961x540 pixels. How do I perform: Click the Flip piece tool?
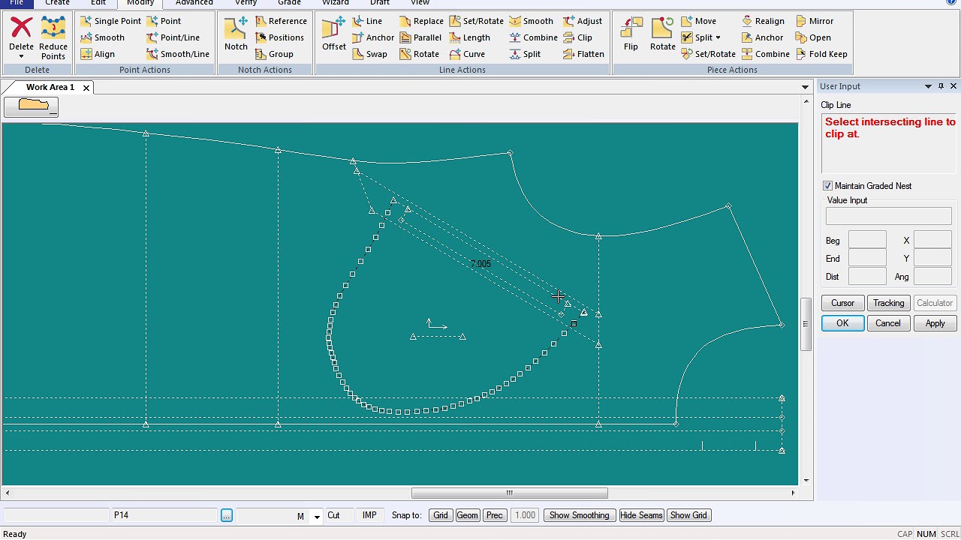click(x=631, y=34)
